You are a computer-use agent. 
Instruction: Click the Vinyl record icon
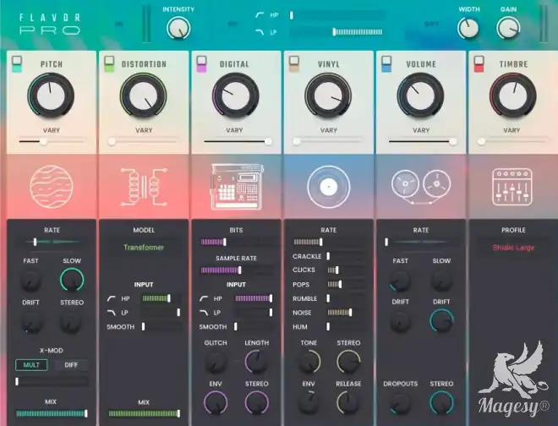point(329,187)
